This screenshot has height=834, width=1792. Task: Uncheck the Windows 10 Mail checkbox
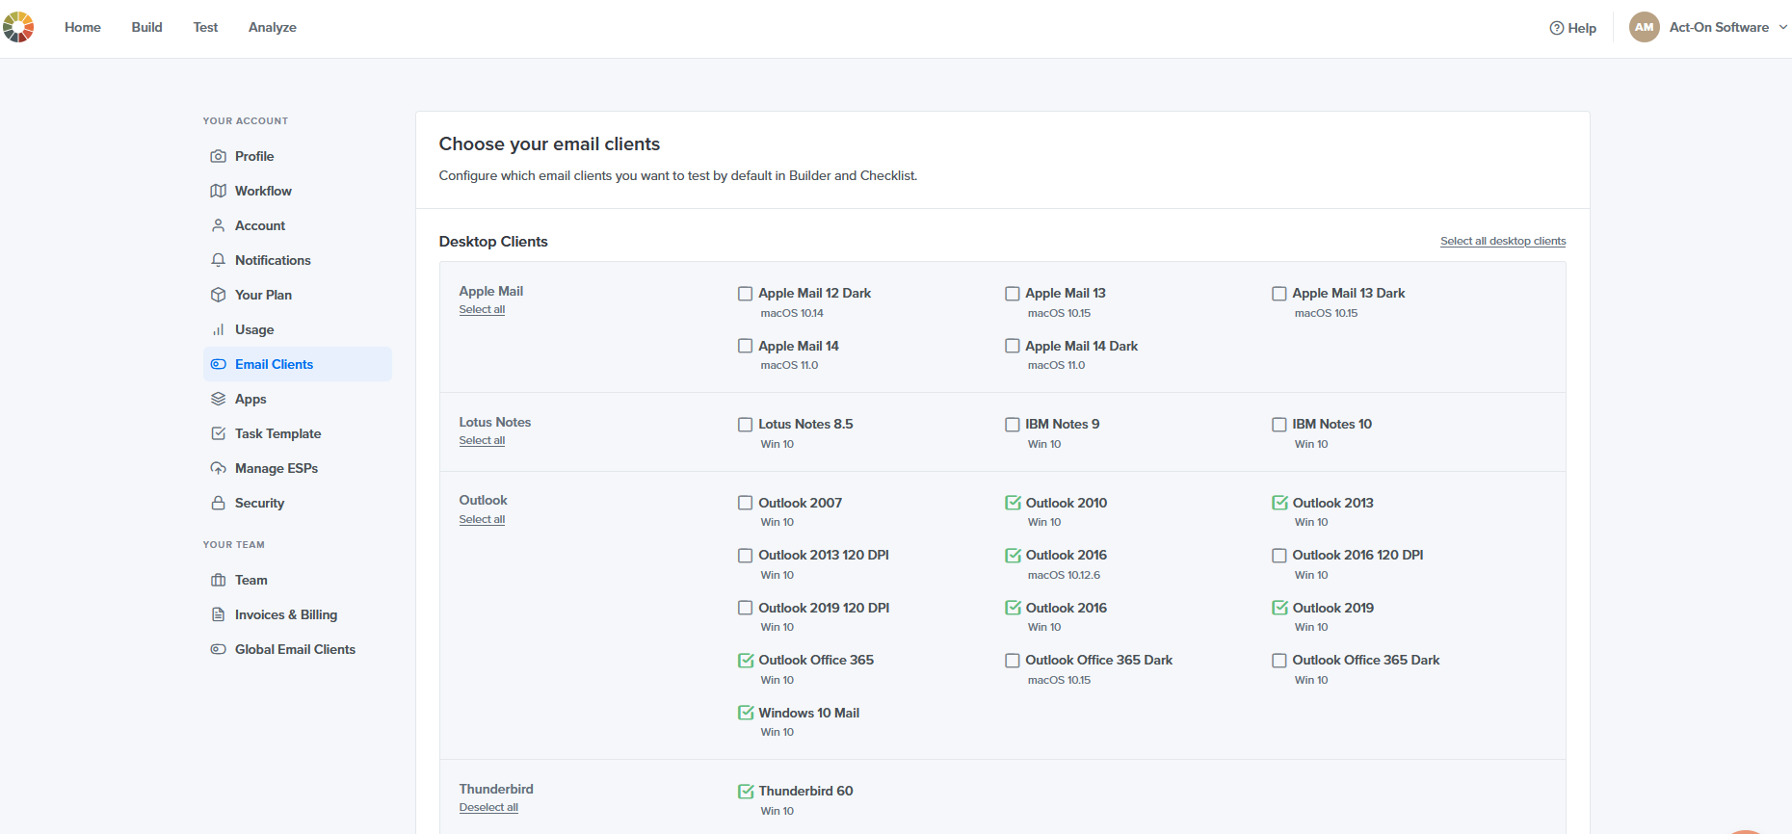click(746, 713)
